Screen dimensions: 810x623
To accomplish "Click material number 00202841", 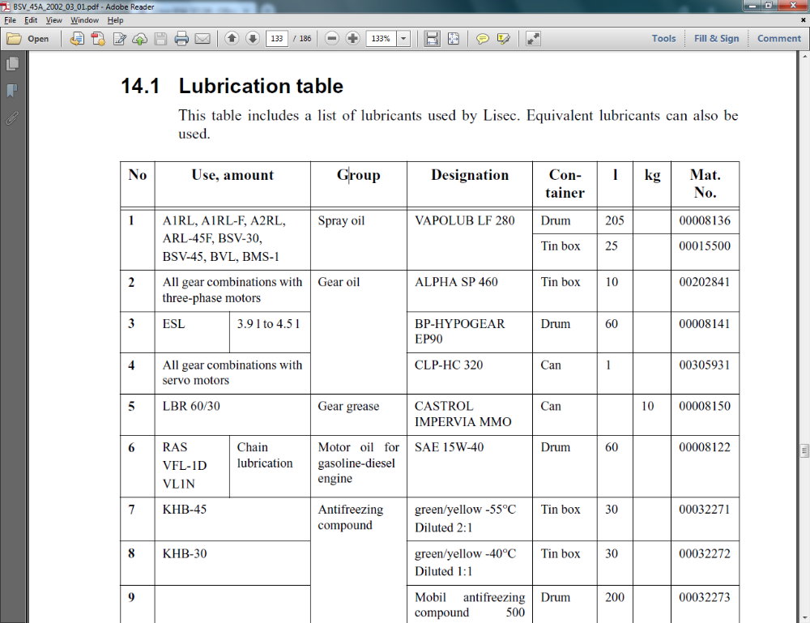I will point(705,282).
